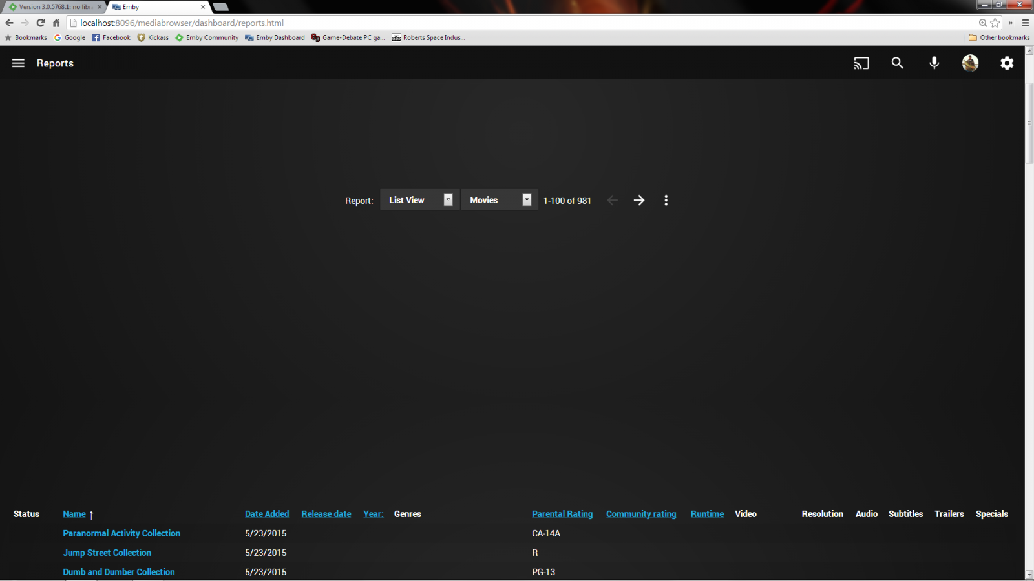The width and height of the screenshot is (1034, 581).
Task: Sort the report by Name column
Action: tap(74, 514)
